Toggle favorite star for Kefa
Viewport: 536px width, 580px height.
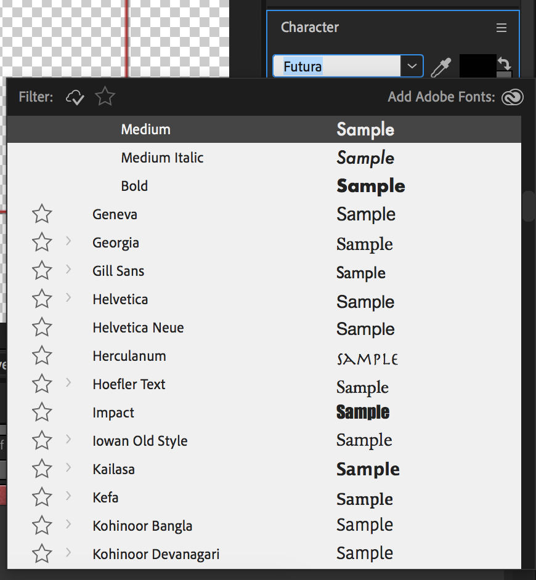click(42, 497)
